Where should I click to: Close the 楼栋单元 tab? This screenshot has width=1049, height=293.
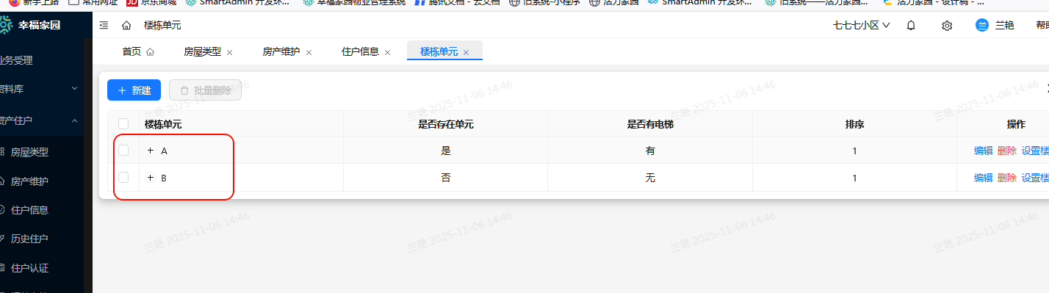466,52
